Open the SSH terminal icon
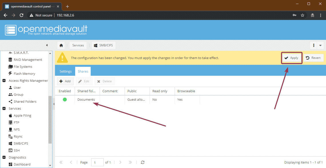The image size is (326, 168). click(x=10, y=150)
